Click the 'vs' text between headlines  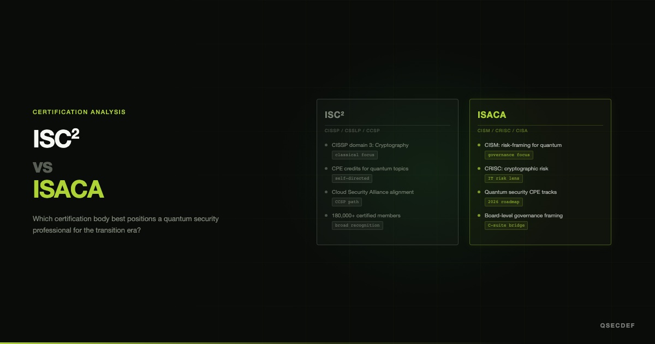[x=43, y=167]
